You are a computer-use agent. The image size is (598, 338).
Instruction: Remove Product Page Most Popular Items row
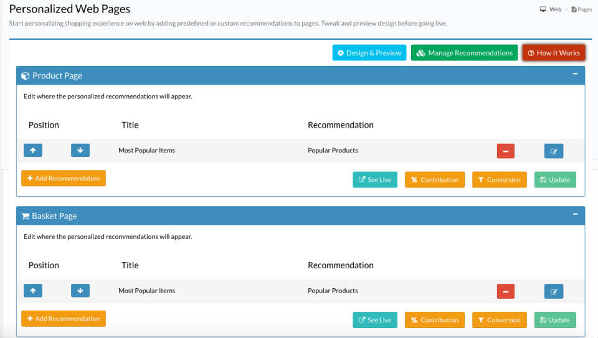506,151
